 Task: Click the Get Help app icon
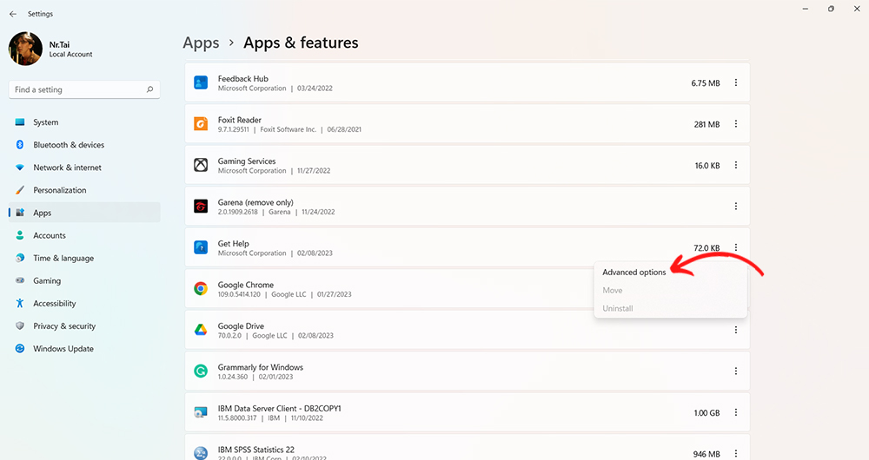(201, 247)
